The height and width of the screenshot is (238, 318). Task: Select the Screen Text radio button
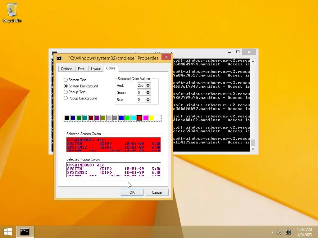[x=66, y=80]
